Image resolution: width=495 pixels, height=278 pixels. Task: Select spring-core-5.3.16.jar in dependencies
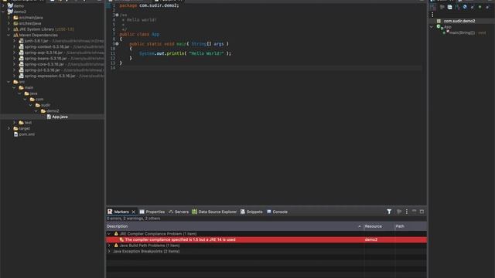44,64
